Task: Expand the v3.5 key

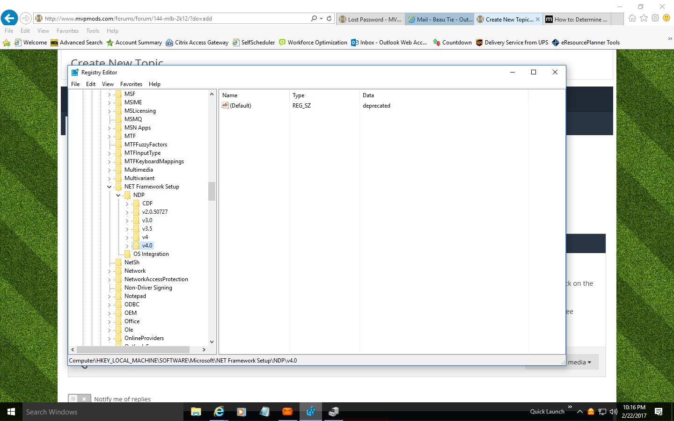Action: (x=127, y=229)
